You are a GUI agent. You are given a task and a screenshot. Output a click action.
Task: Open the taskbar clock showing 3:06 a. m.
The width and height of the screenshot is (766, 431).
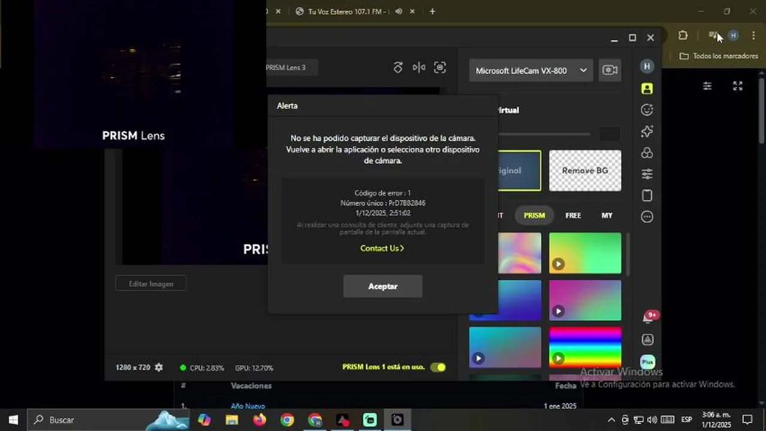coord(716,420)
